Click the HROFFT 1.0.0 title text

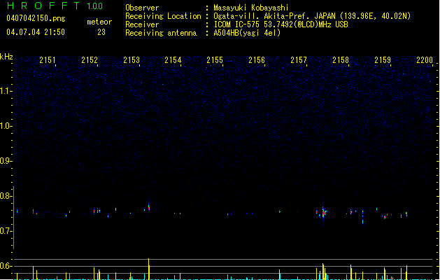point(55,6)
